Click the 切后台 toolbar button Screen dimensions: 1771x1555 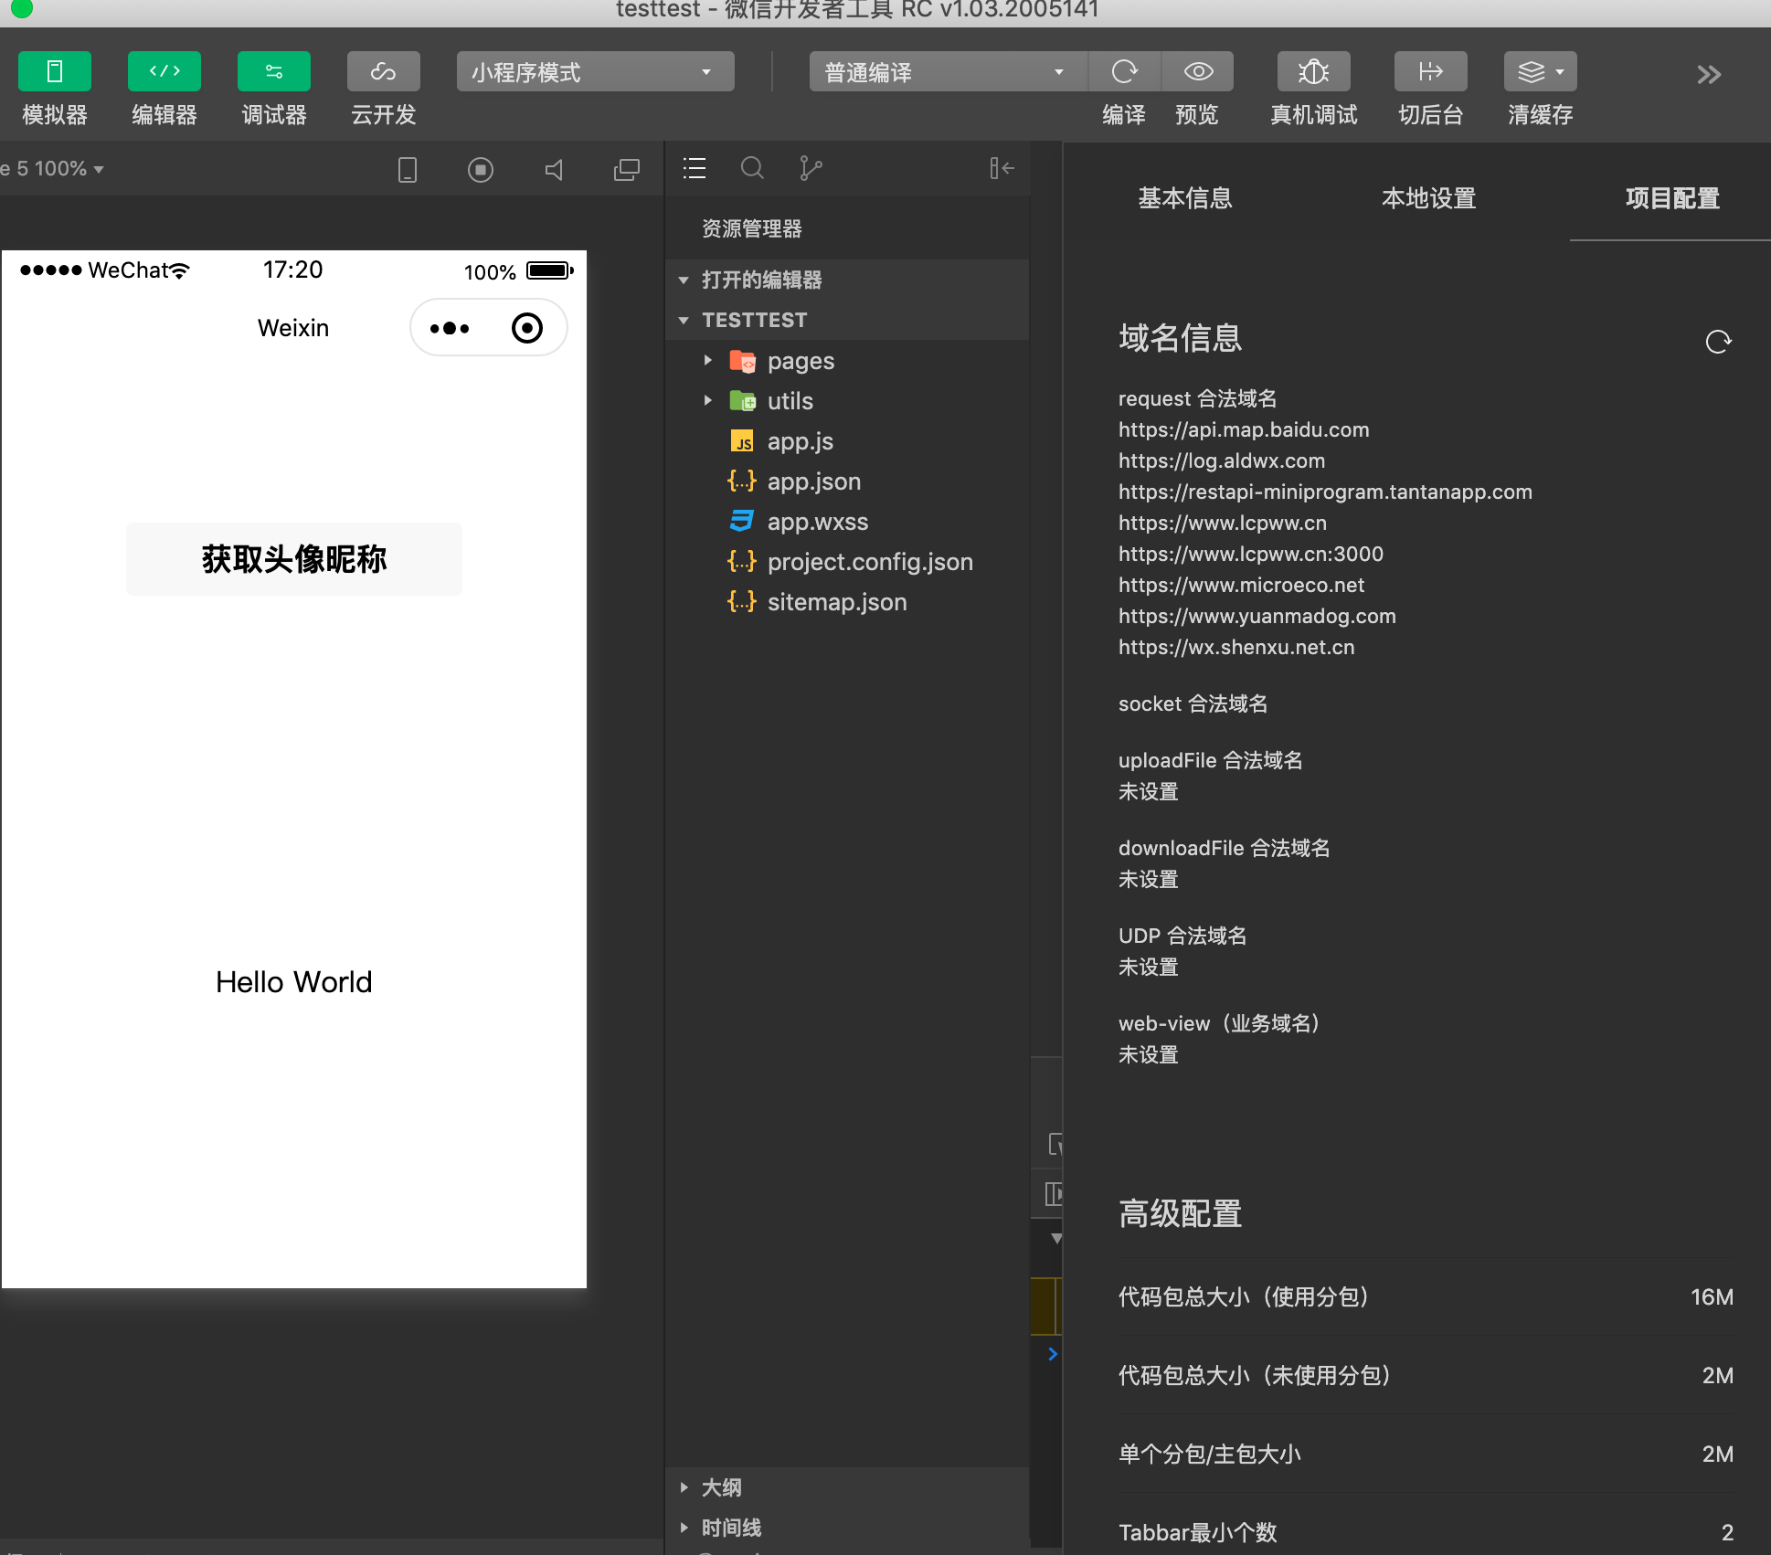pyautogui.click(x=1430, y=72)
